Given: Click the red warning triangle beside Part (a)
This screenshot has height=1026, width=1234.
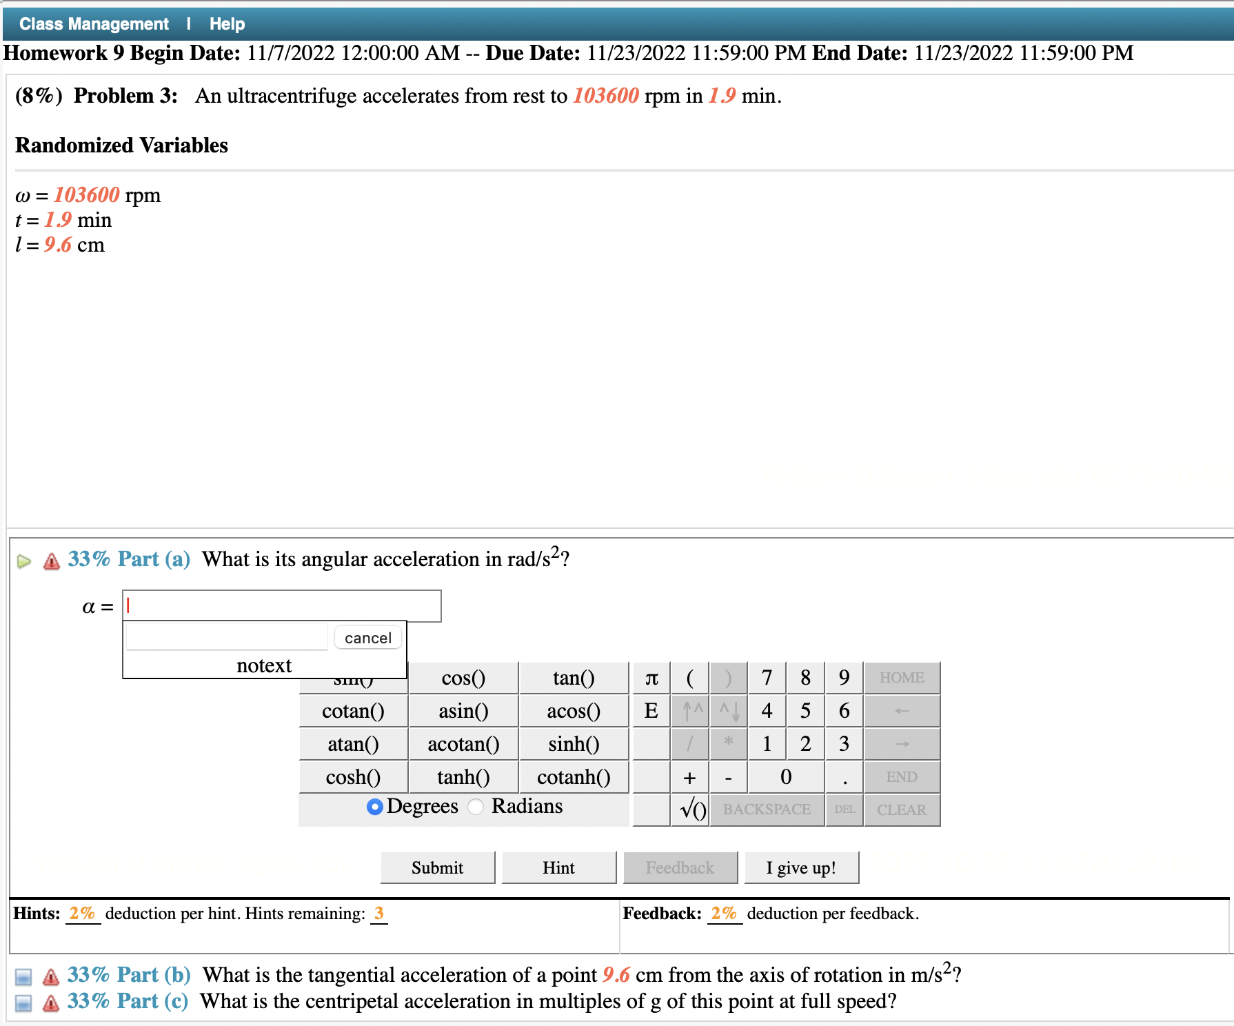Looking at the screenshot, I should coord(50,560).
